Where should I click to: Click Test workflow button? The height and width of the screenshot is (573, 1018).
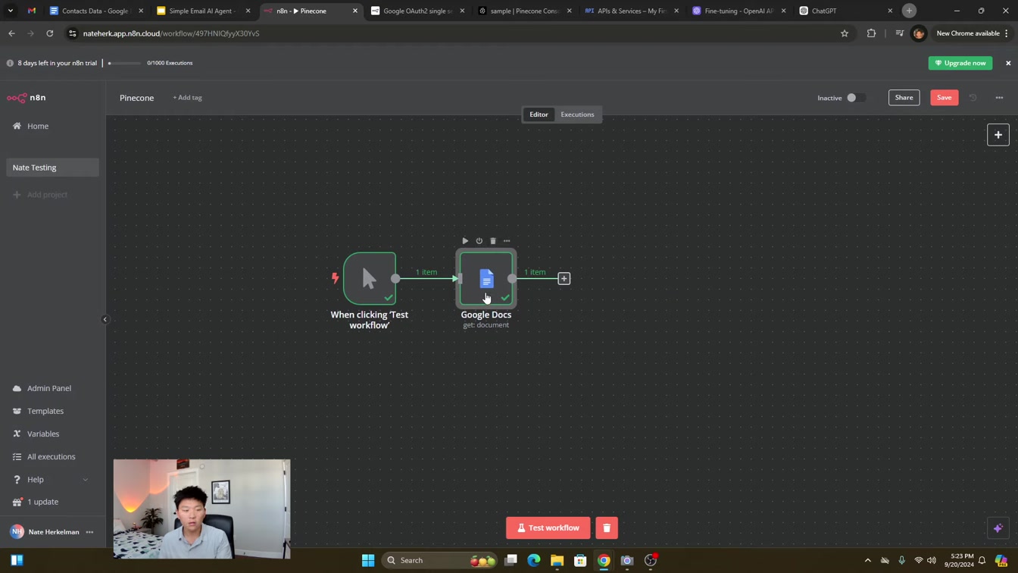point(548,528)
